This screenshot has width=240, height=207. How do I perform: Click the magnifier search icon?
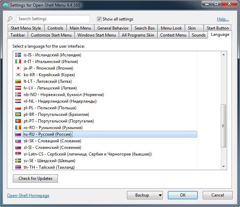[x=10, y=19]
